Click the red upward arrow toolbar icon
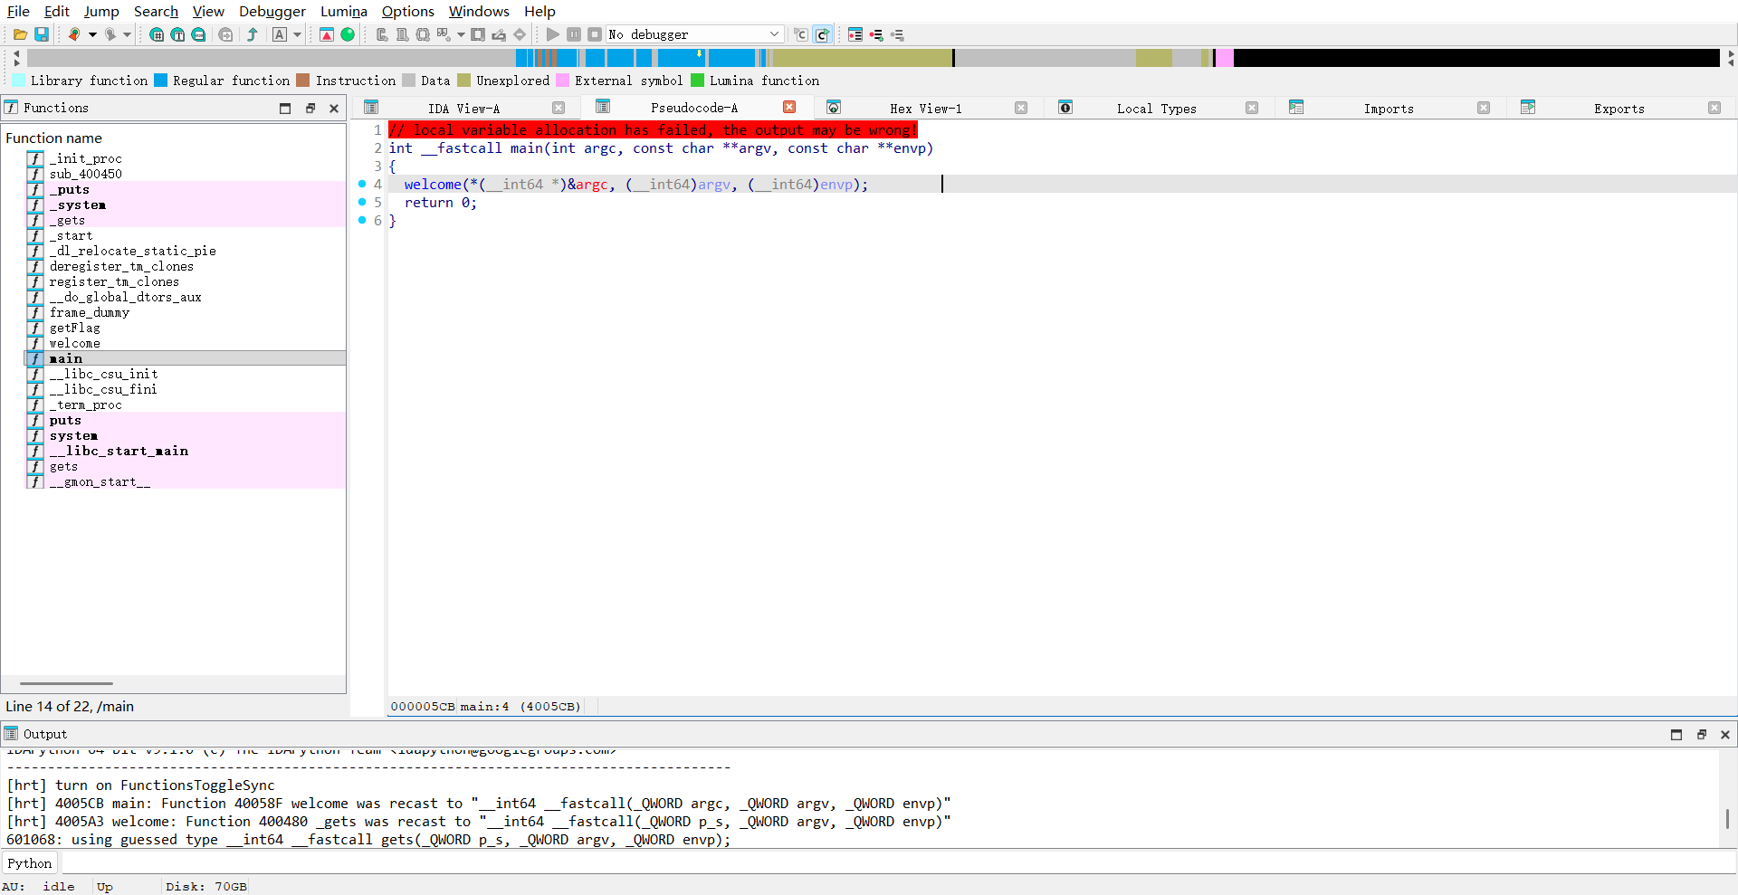The width and height of the screenshot is (1738, 895). pyautogui.click(x=327, y=34)
